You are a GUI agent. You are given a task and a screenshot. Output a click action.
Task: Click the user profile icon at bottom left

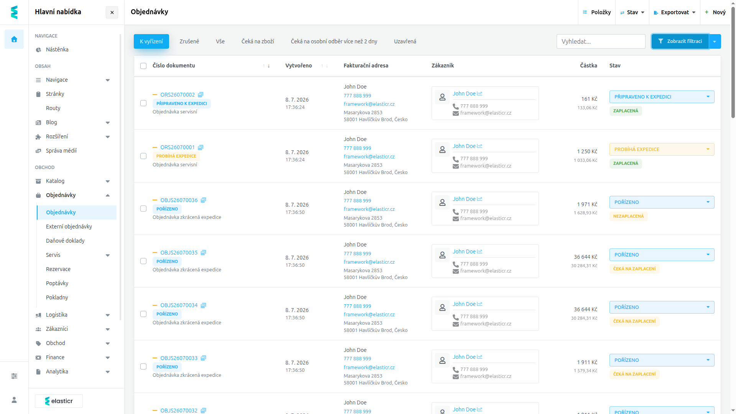14,400
